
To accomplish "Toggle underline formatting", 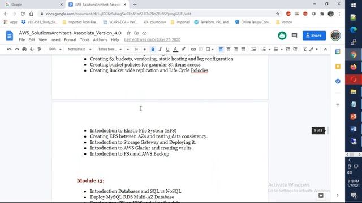I will pyautogui.click(x=167, y=49).
